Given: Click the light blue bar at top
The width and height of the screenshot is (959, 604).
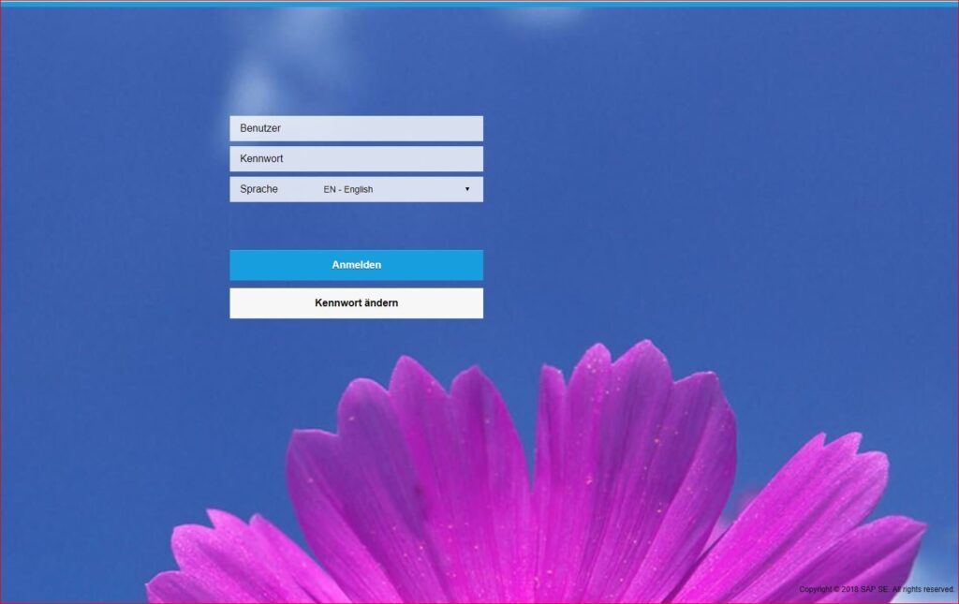Looking at the screenshot, I should pos(479,4).
